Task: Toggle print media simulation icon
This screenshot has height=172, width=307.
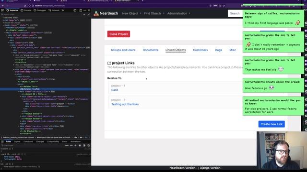Action: click(88, 145)
